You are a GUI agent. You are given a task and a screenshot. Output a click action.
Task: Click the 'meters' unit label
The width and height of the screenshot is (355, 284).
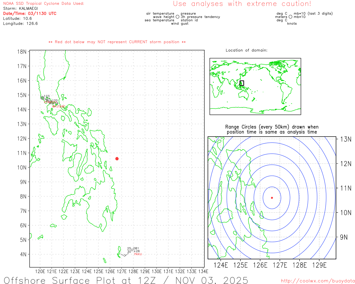pos(281,17)
